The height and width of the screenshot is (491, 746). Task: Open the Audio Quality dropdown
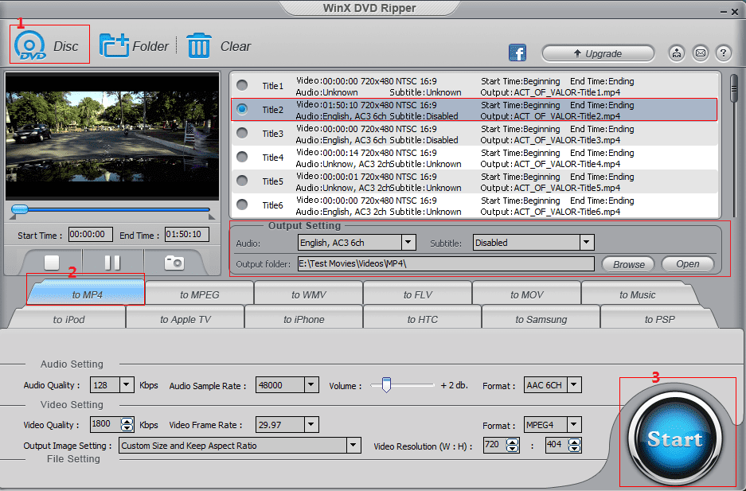point(126,384)
